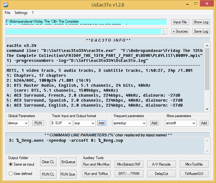The height and width of the screenshot is (183, 216).
Task: Open the File menu
Action: pos(7,13)
